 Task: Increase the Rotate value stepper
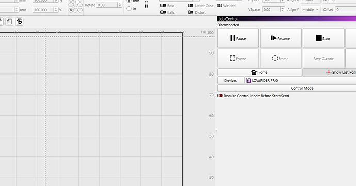pyautogui.click(x=120, y=4)
